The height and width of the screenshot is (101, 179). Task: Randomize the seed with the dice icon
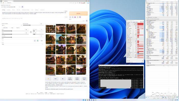tap(35, 41)
